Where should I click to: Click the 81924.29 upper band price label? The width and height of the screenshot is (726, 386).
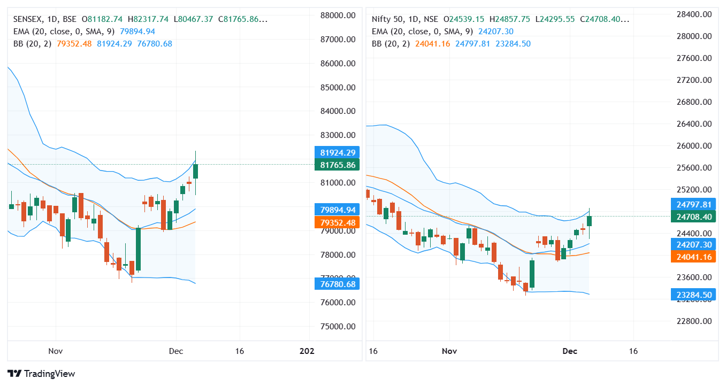point(337,153)
